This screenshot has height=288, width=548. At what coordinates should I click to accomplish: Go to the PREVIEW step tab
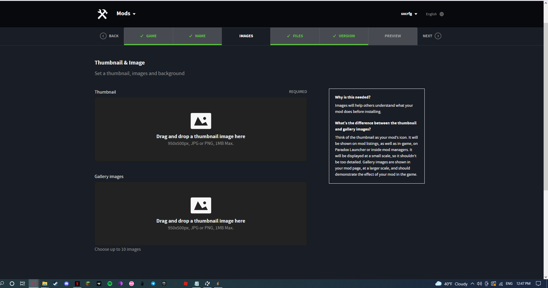coord(393,36)
